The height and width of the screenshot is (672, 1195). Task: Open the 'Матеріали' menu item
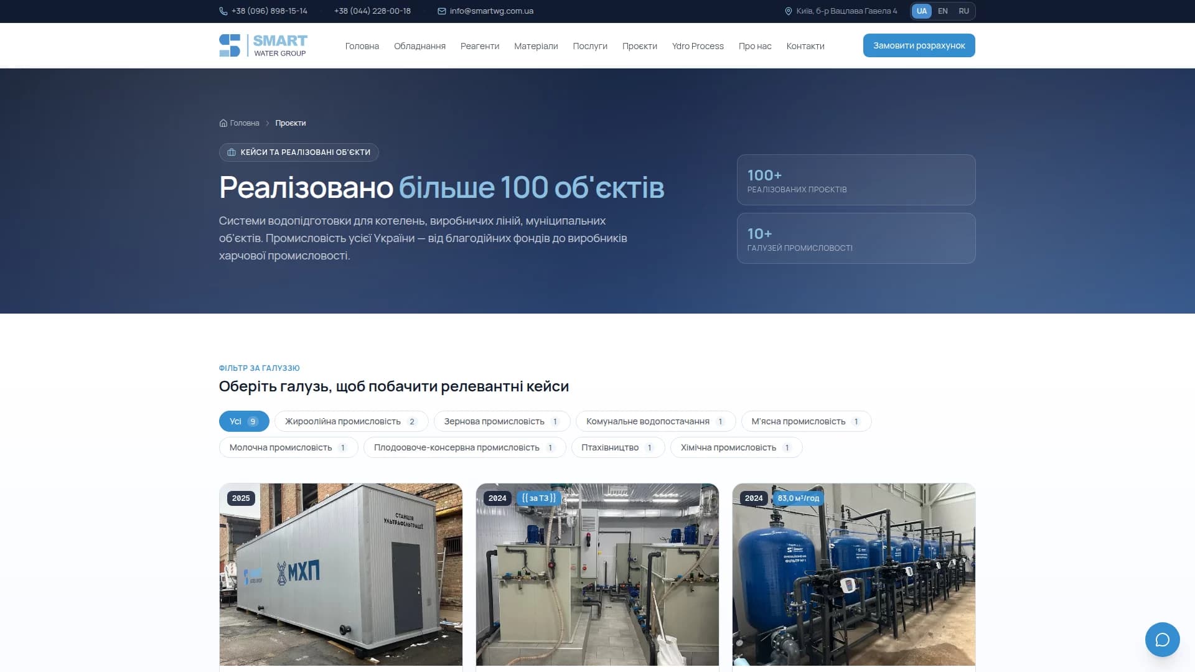pos(536,46)
